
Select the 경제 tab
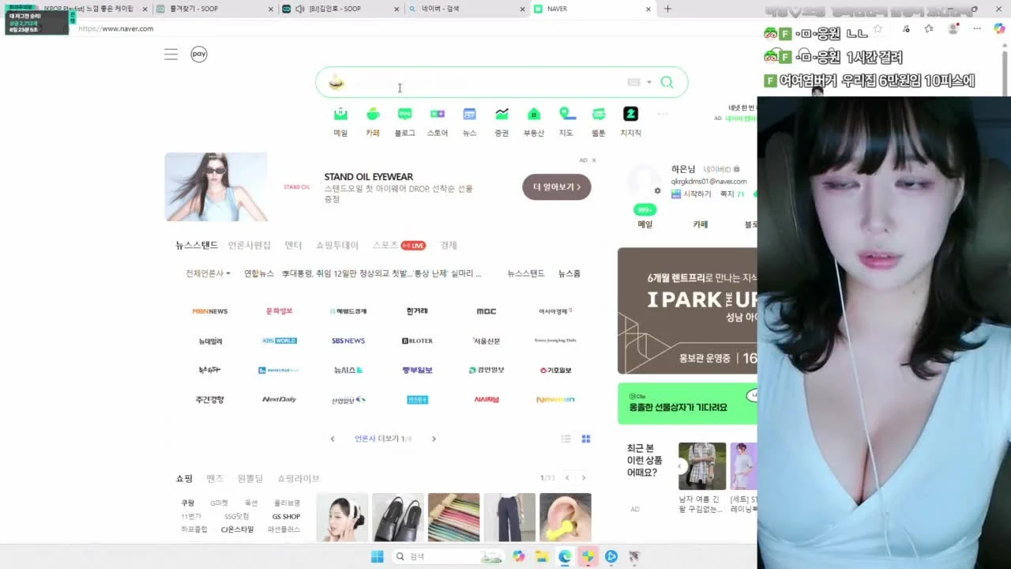tap(449, 245)
